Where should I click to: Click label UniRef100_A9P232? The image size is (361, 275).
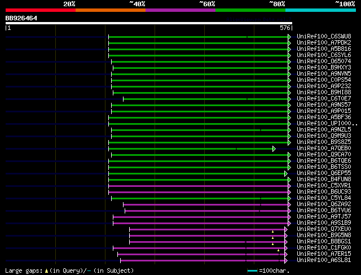(x=324, y=86)
